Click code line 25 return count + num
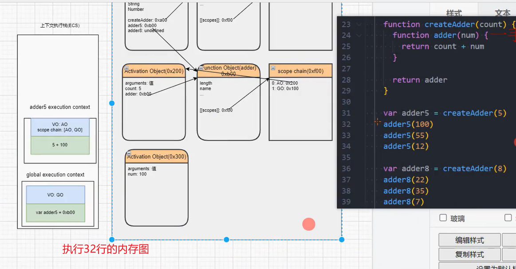The height and width of the screenshot is (269, 516). [x=443, y=47]
